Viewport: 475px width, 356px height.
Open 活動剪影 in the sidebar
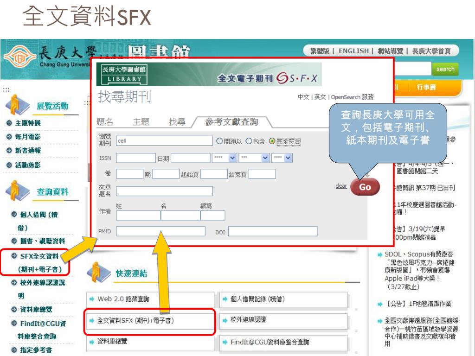(x=27, y=165)
